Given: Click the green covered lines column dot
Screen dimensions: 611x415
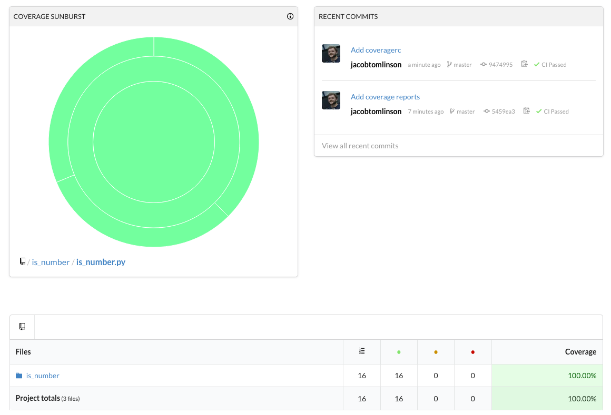Looking at the screenshot, I should pos(399,352).
